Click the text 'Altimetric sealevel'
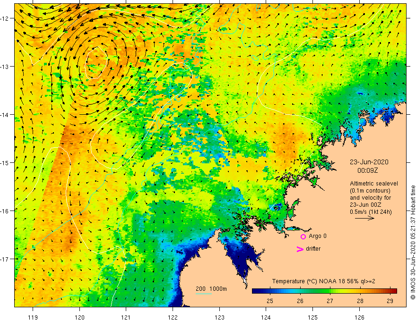Viewport: 416px width, 321px height. [374, 184]
